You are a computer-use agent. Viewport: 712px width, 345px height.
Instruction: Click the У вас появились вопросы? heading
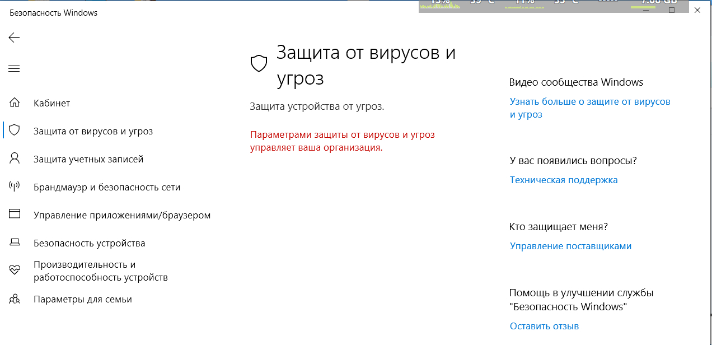[573, 161]
